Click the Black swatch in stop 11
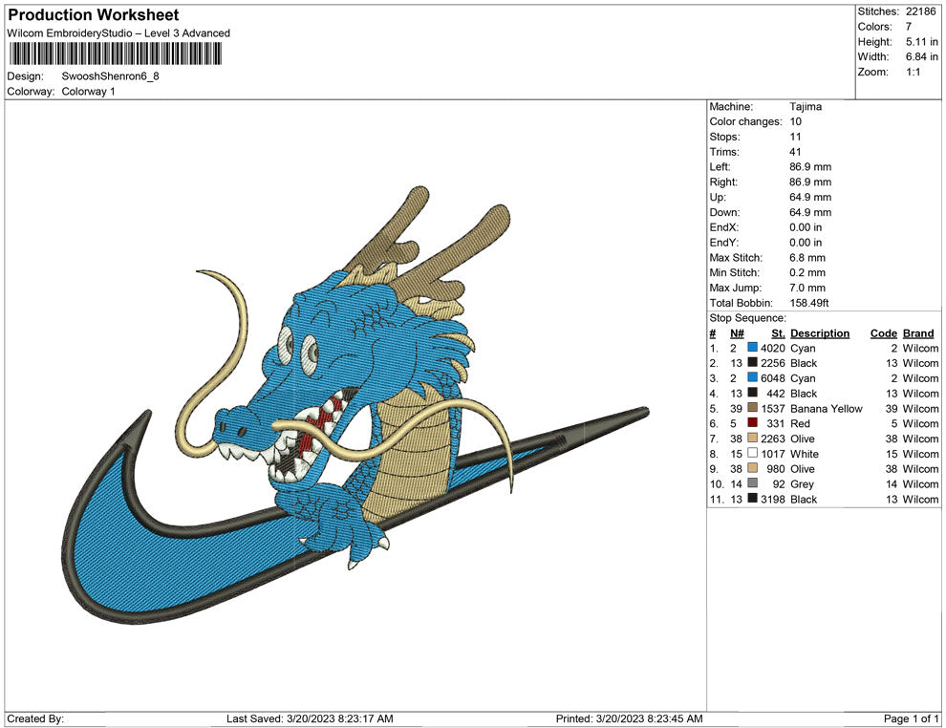This screenshot has height=728, width=946. coord(752,498)
